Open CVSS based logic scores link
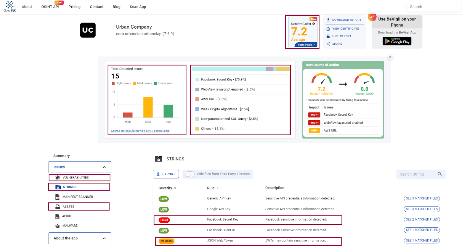 pos(140,131)
